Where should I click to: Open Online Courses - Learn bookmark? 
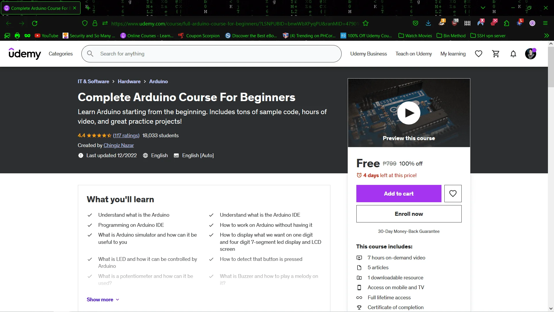147,36
